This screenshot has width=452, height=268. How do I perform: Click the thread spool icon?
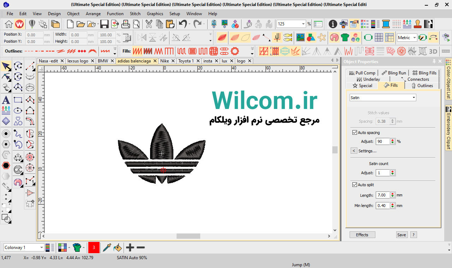pyautogui.click(x=386, y=24)
